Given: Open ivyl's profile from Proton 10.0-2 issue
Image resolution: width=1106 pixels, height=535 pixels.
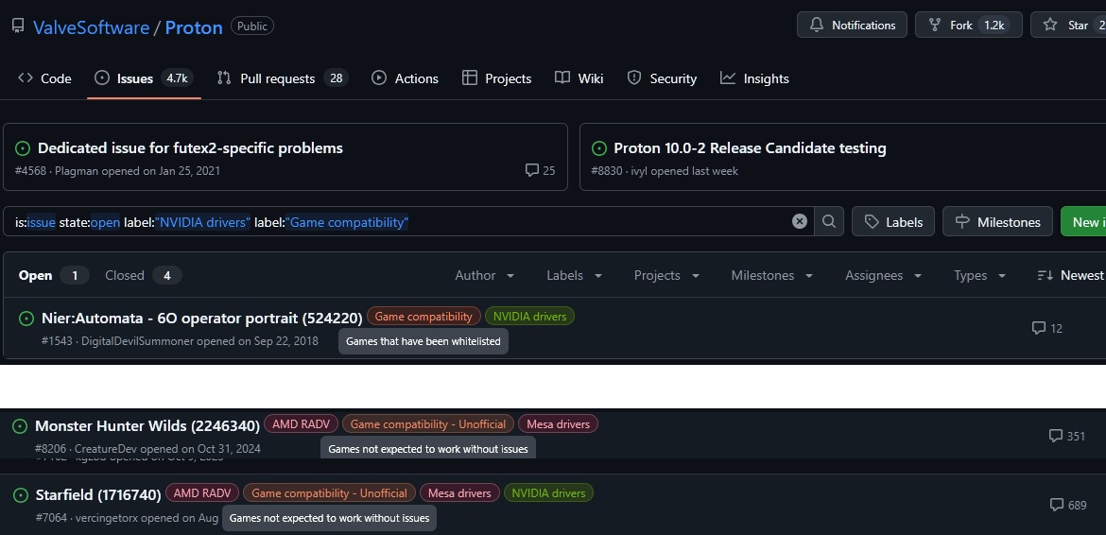Looking at the screenshot, I should 640,170.
